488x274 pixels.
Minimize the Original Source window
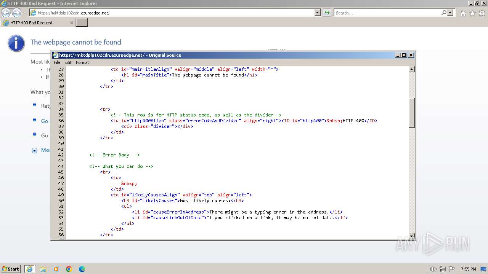coord(398,55)
